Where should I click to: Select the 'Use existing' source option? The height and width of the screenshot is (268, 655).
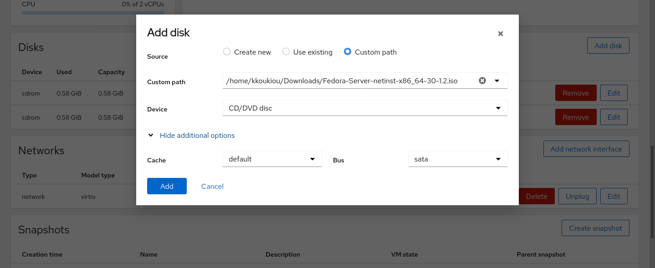286,52
